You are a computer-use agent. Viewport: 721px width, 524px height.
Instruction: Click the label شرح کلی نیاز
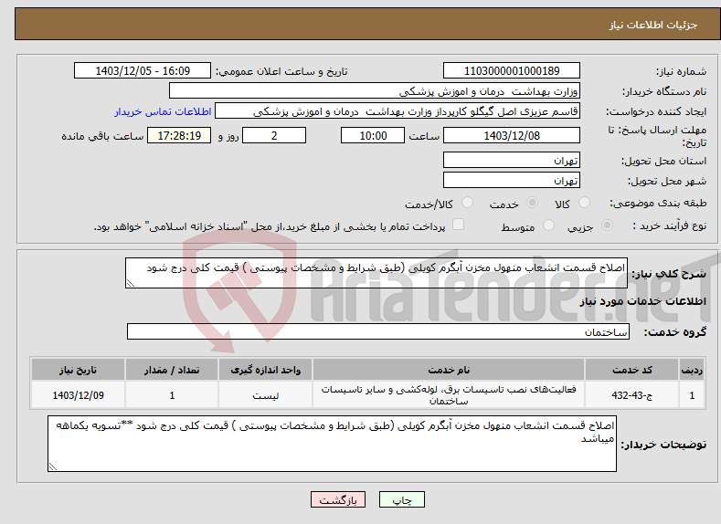pyautogui.click(x=669, y=274)
